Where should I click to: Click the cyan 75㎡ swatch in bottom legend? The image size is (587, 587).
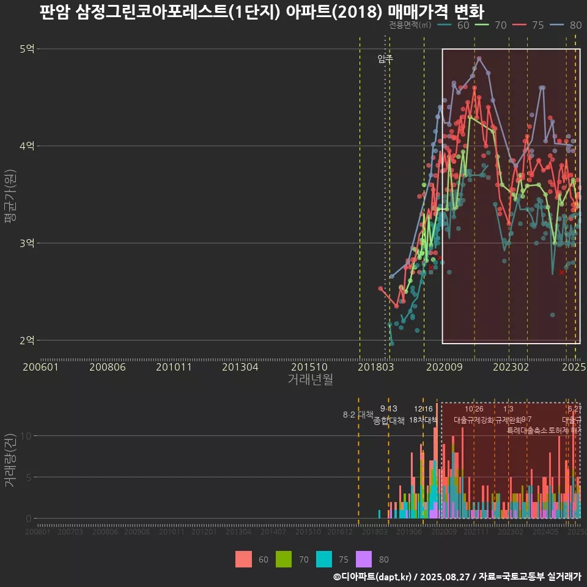pos(324,559)
